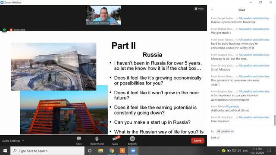276x155 pixels.
Task: Open the Windows Start menu
Action: click(x=5, y=151)
